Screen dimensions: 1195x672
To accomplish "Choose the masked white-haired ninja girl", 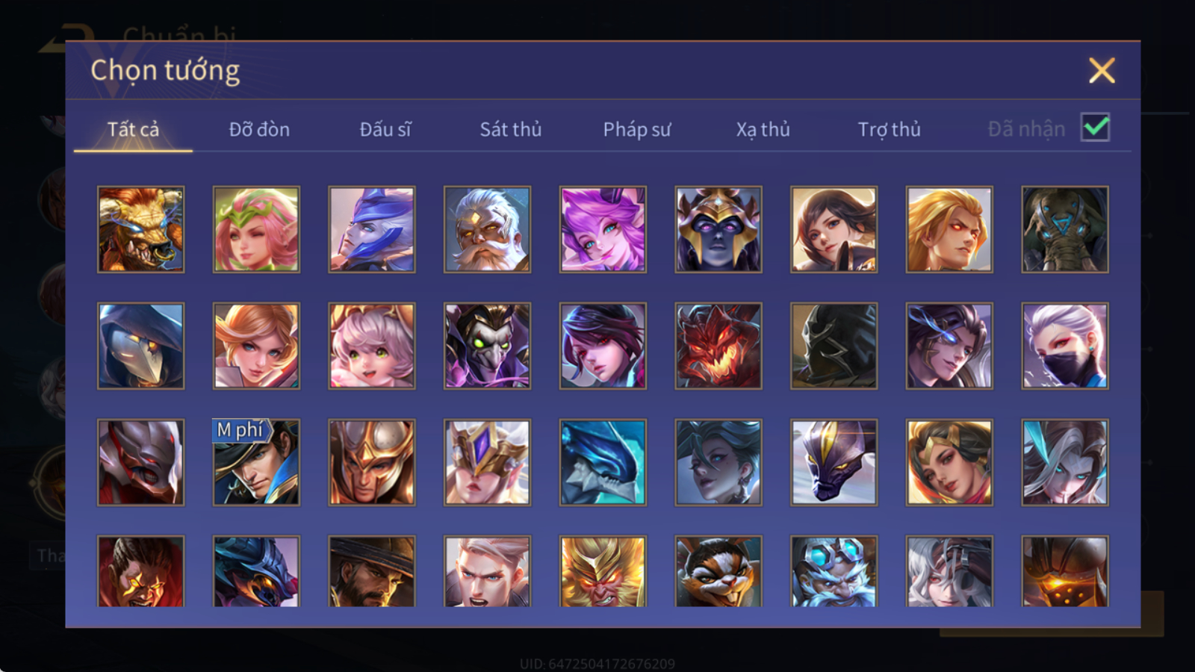I will 1065,346.
